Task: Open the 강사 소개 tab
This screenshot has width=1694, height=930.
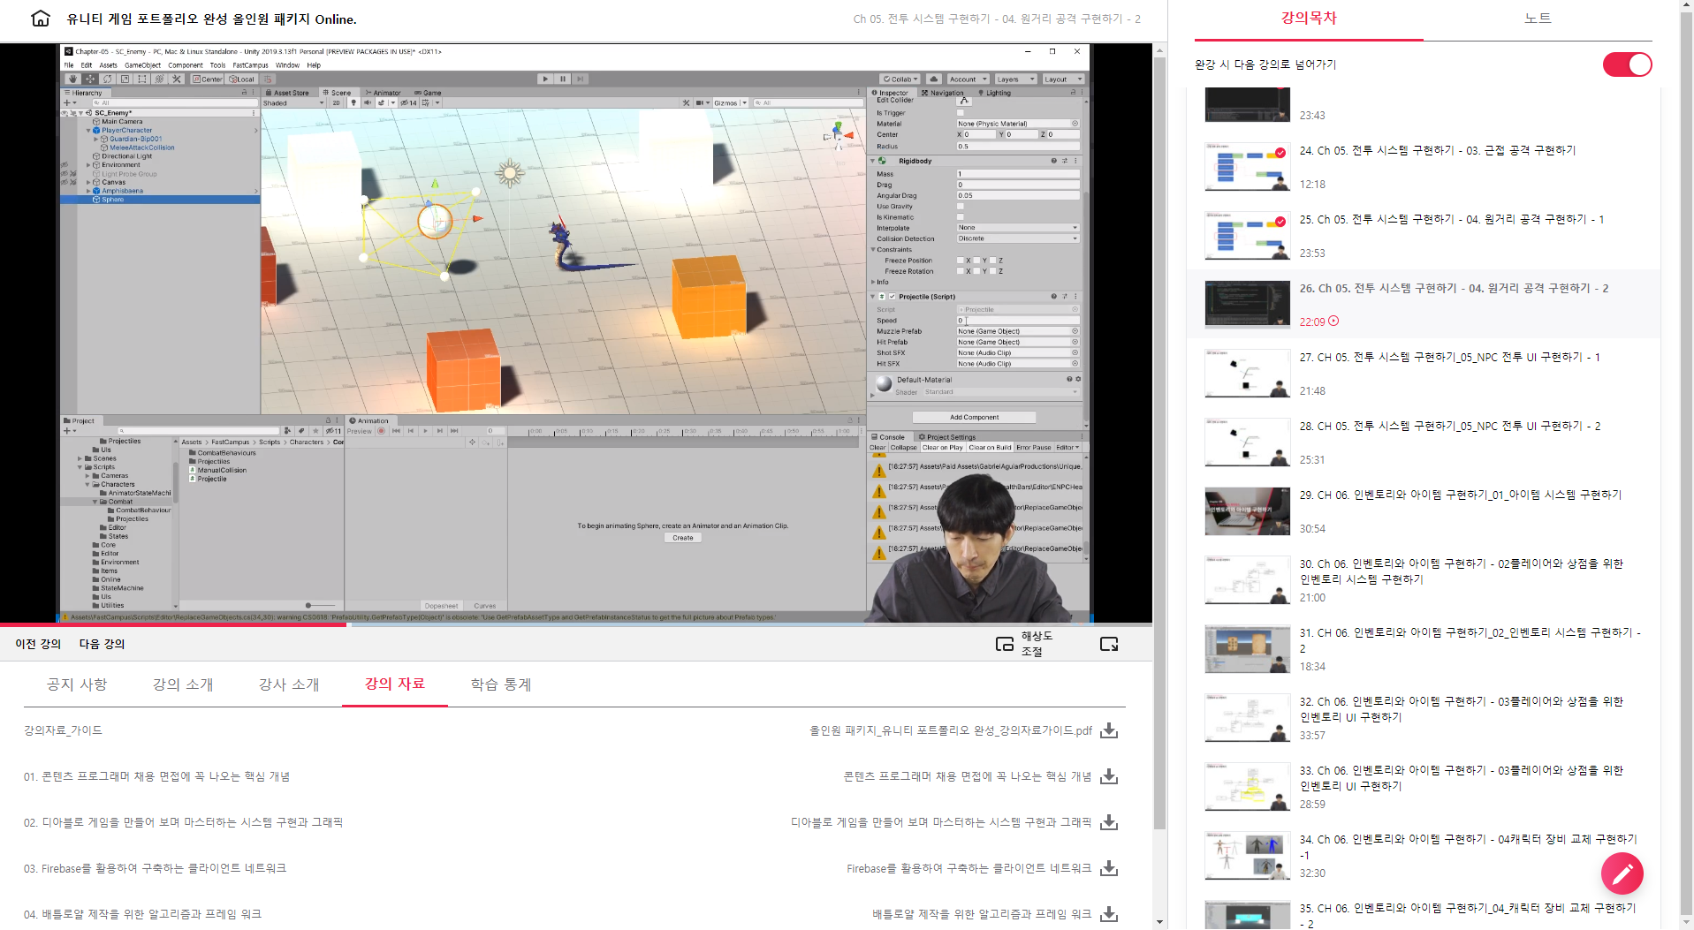Action: click(289, 684)
